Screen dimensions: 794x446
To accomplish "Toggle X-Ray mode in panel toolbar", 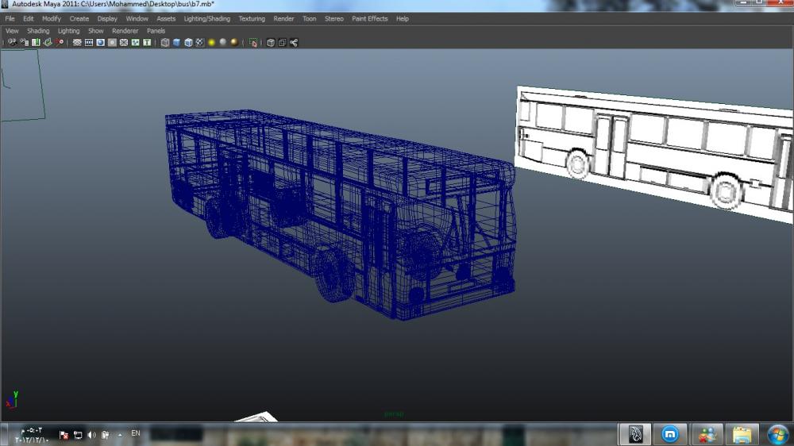I will (x=271, y=43).
